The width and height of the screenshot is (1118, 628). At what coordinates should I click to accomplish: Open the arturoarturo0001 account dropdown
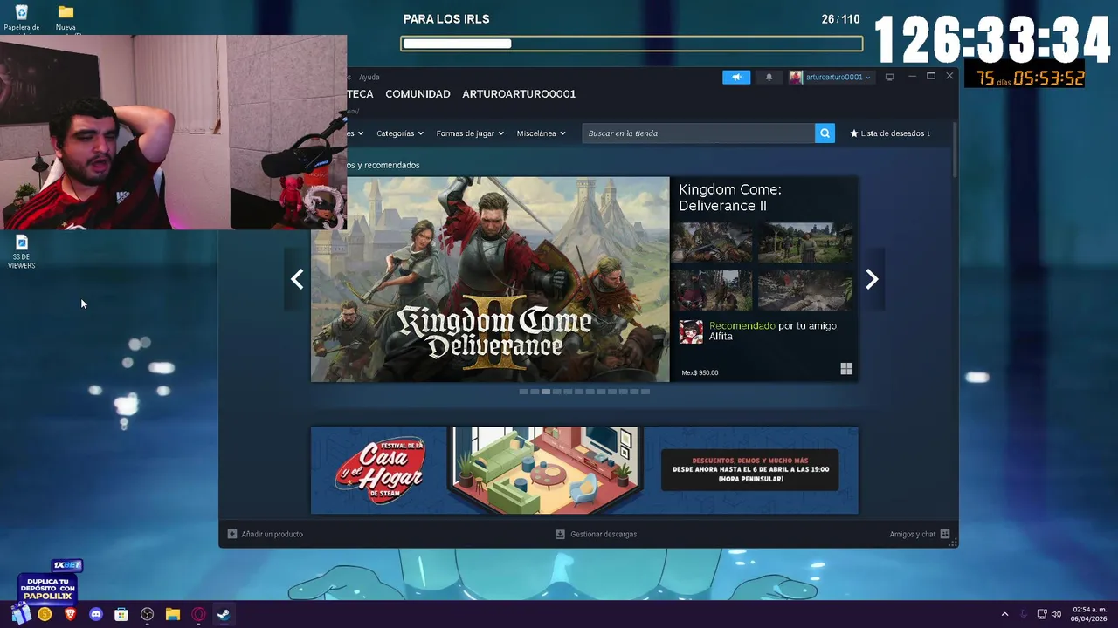point(830,77)
